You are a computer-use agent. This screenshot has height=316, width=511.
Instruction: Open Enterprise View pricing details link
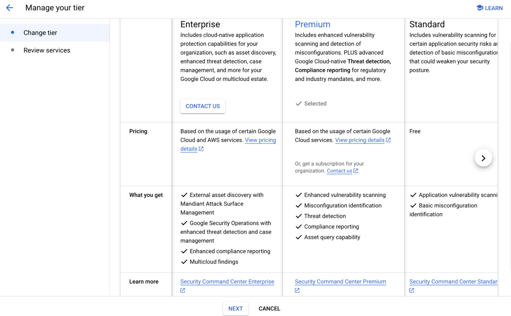click(x=260, y=140)
